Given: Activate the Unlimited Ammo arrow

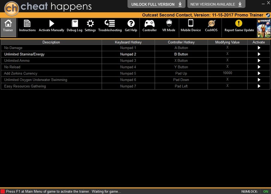Looking at the screenshot, I should [259, 60].
